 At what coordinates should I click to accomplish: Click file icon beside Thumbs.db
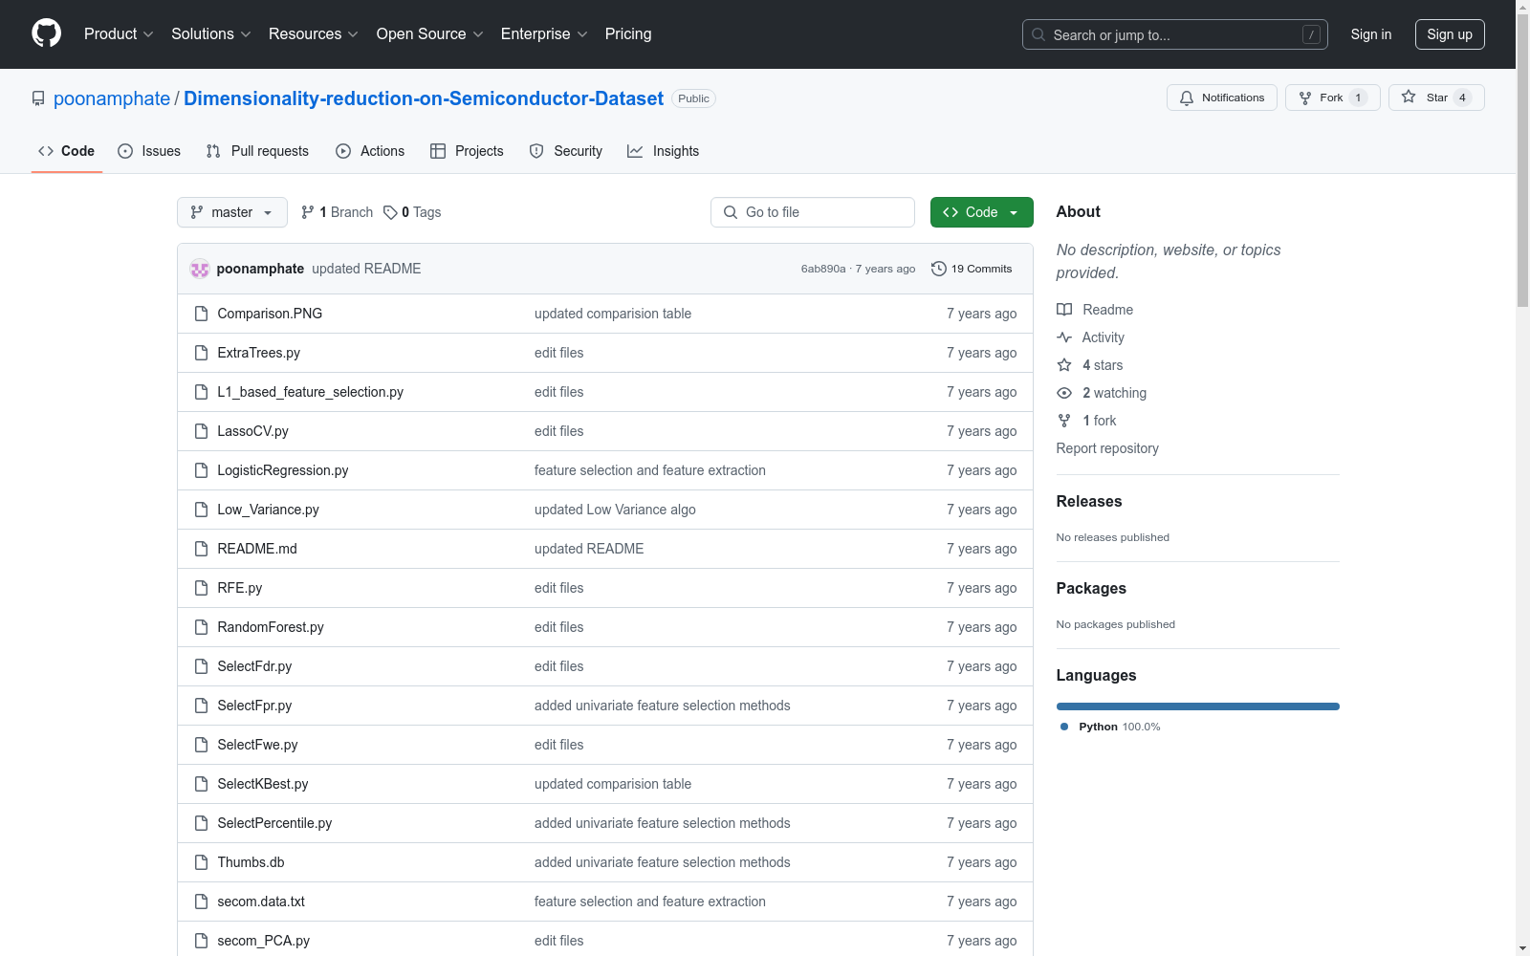point(201,862)
